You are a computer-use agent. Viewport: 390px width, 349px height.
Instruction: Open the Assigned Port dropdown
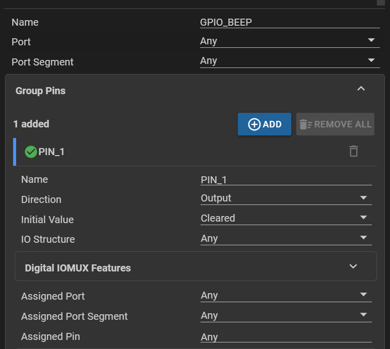point(286,296)
